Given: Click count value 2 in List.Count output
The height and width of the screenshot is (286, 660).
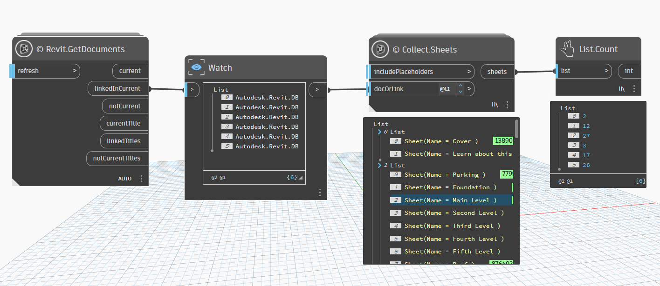Looking at the screenshot, I should pos(584,116).
